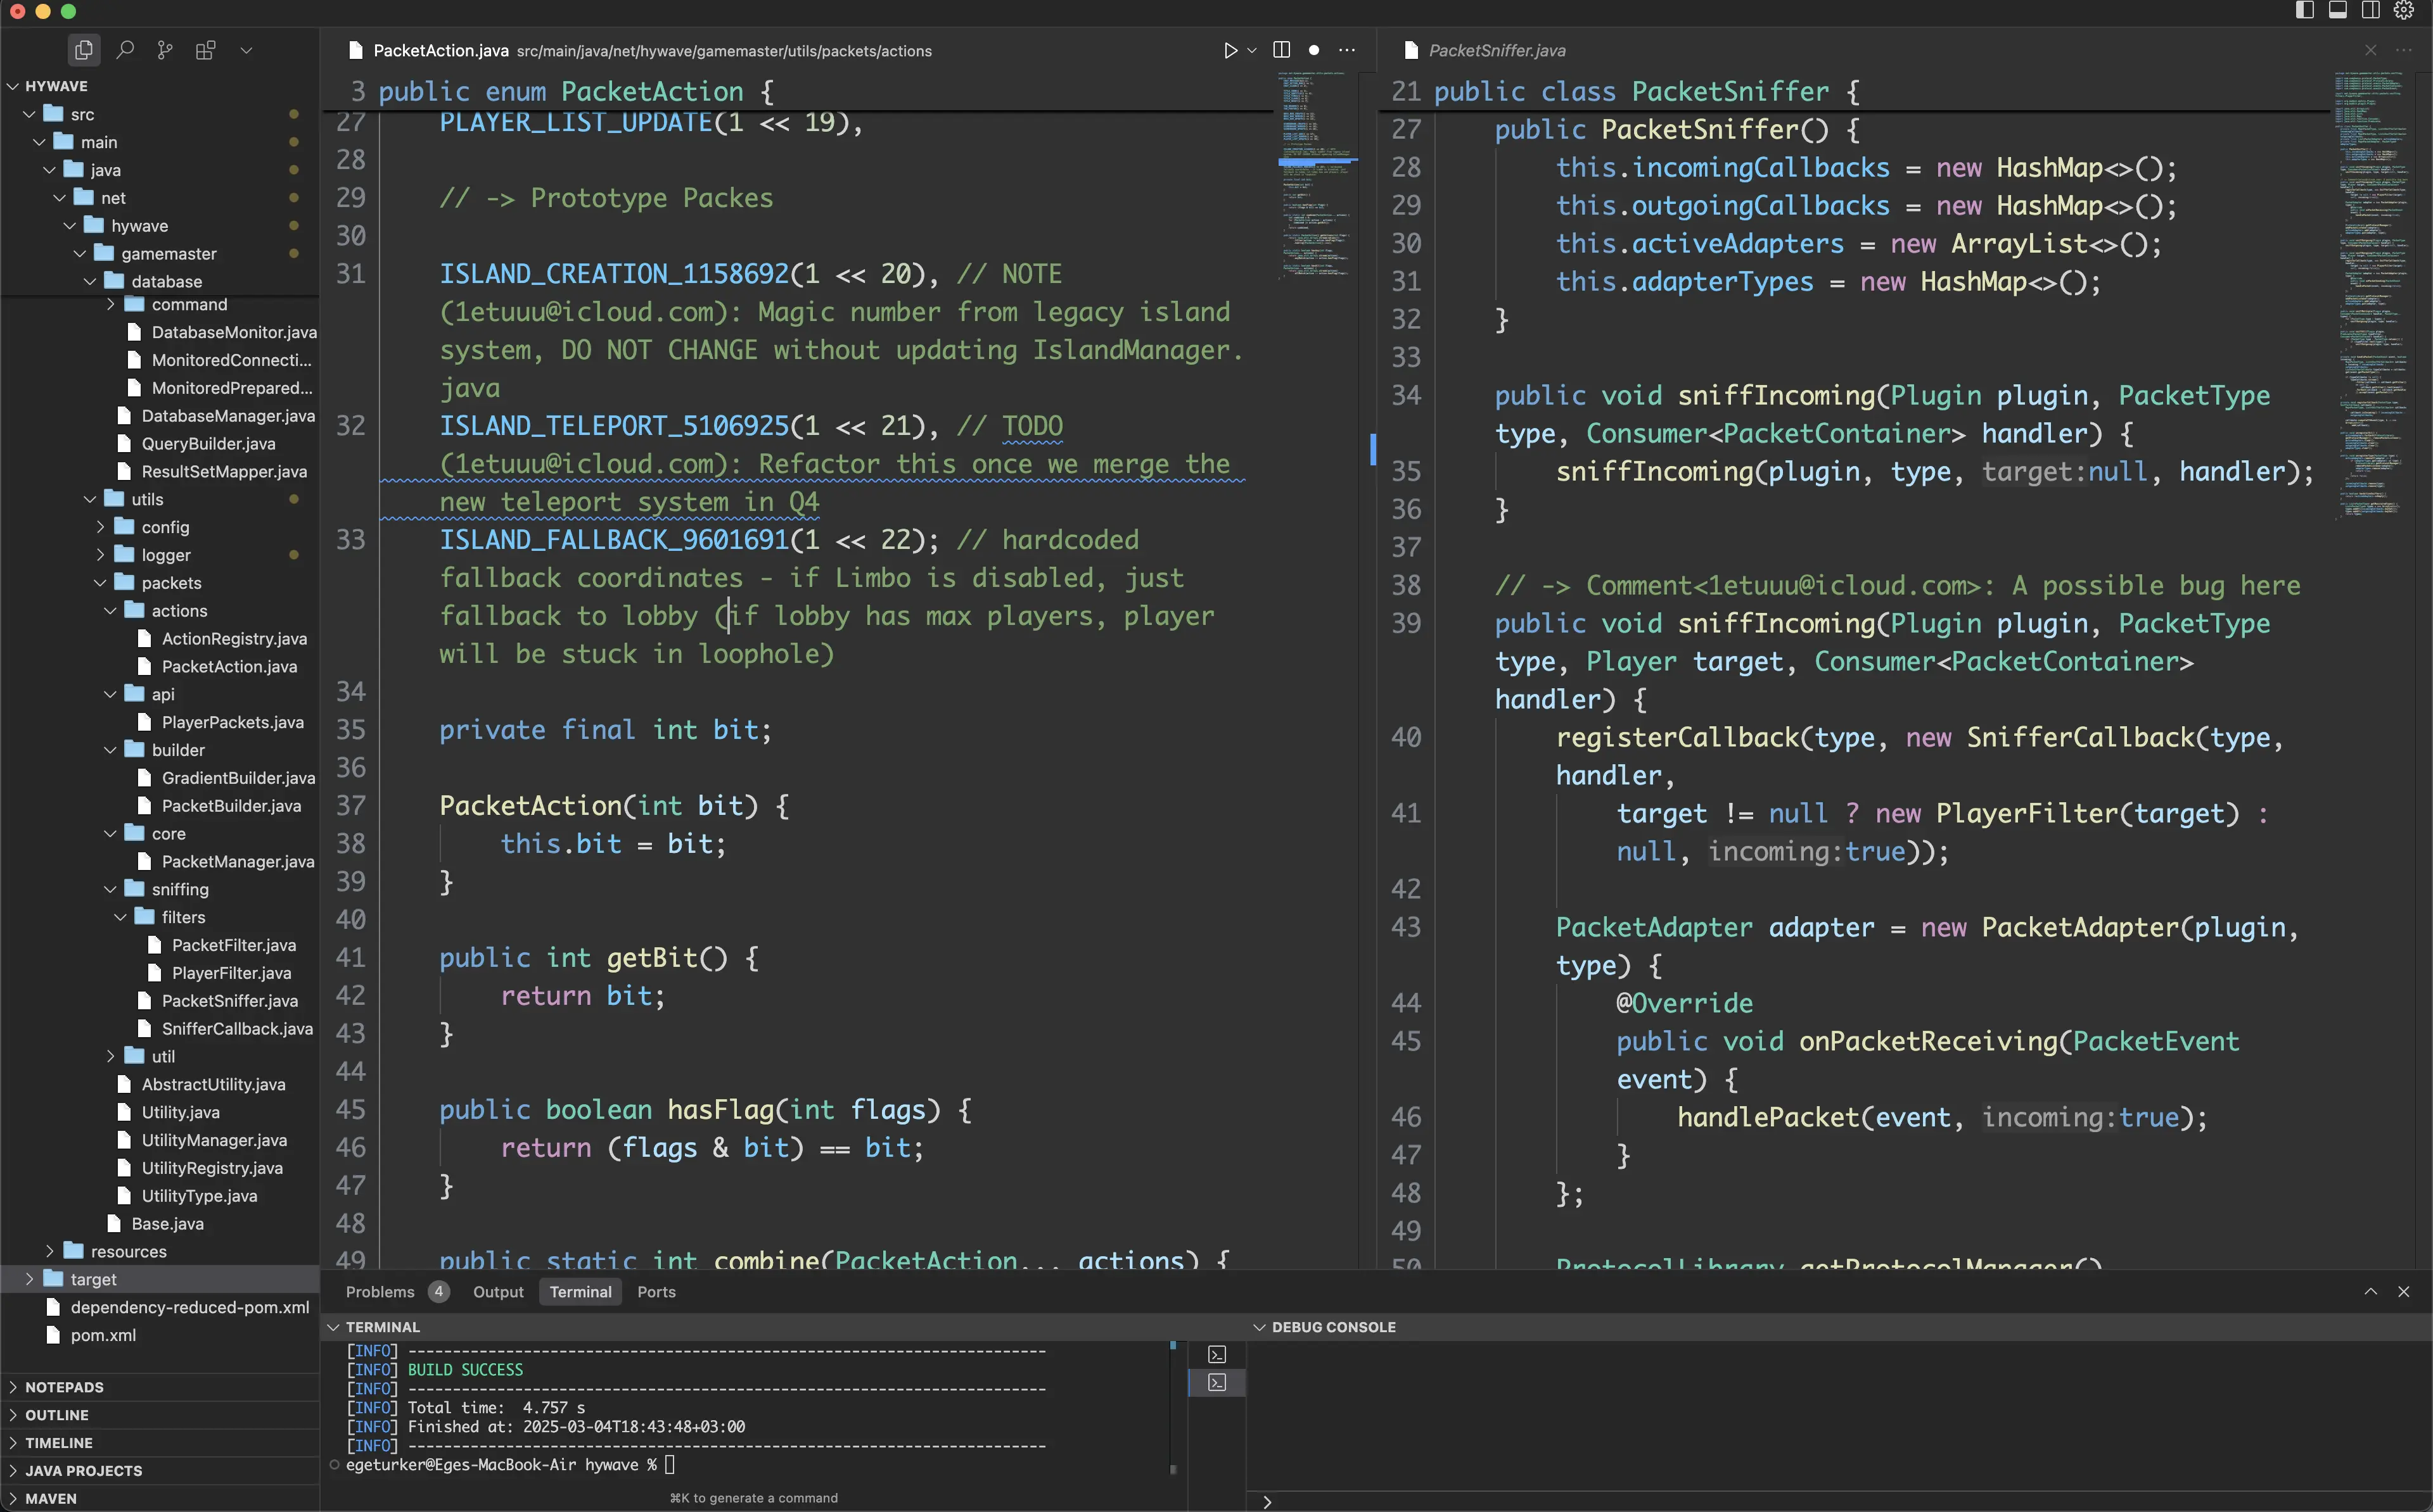This screenshot has height=1512, width=2433.
Task: Click the PacketAction editor minimap
Action: click(x=1317, y=175)
